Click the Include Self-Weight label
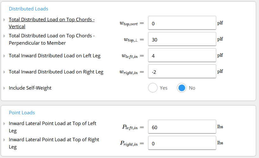259x158 pixels. coord(30,88)
